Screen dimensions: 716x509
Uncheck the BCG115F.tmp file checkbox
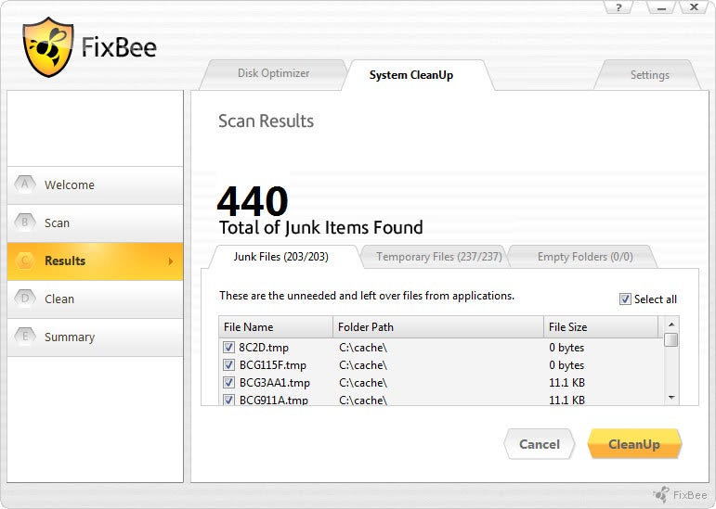point(228,365)
